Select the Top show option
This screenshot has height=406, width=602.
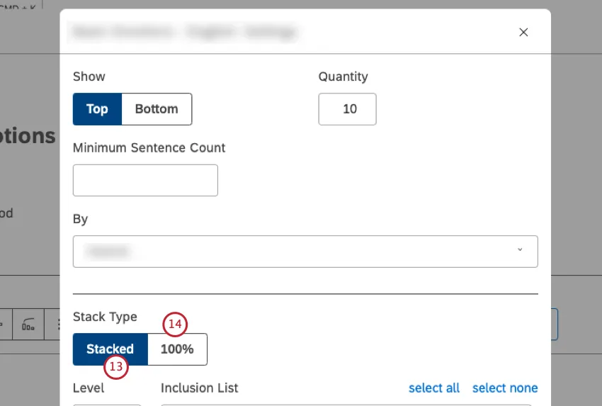click(x=97, y=109)
